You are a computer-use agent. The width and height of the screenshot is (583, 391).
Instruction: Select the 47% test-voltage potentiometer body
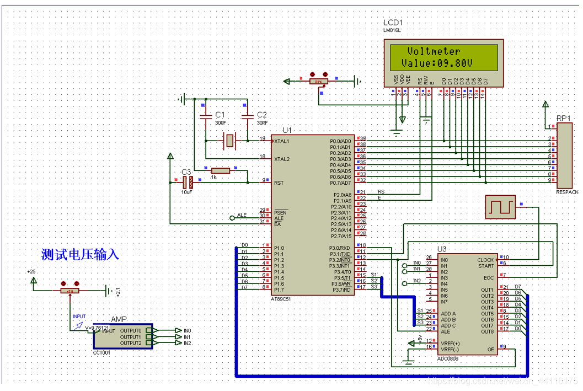tap(69, 291)
